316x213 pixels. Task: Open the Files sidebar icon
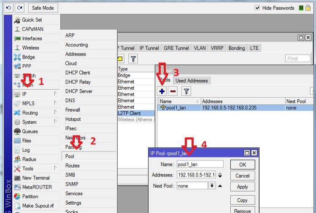[x=17, y=141]
